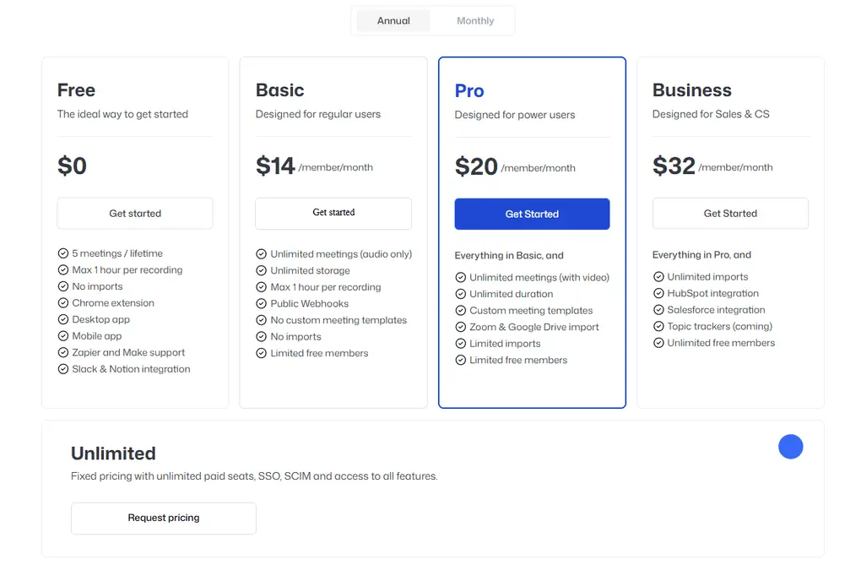Viewport: 861px width, 565px height.
Task: Click the checkmark next to Custom meeting templates
Action: click(x=461, y=310)
